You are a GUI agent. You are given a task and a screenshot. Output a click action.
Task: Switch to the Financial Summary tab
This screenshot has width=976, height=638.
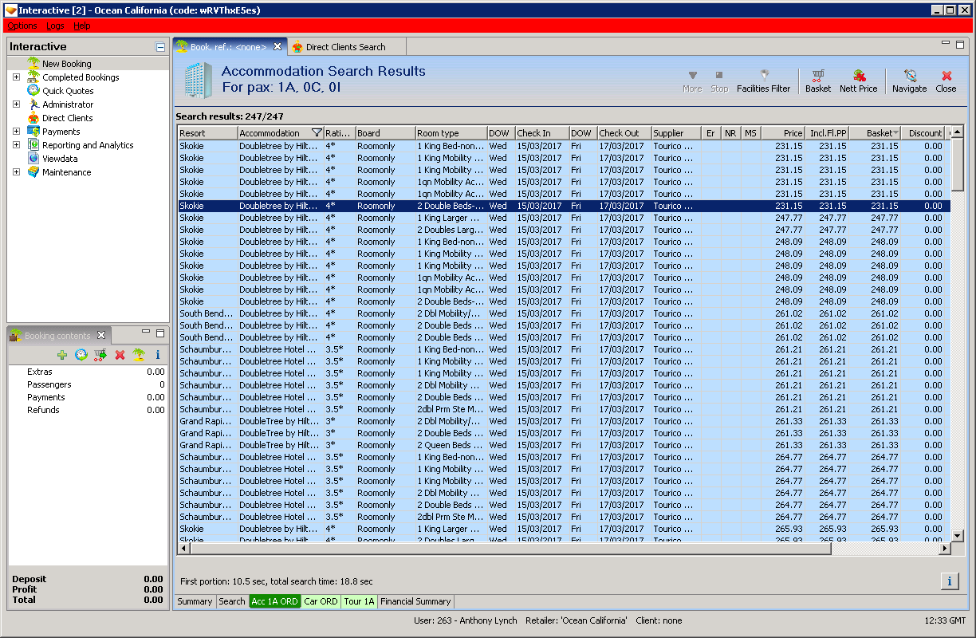point(415,601)
